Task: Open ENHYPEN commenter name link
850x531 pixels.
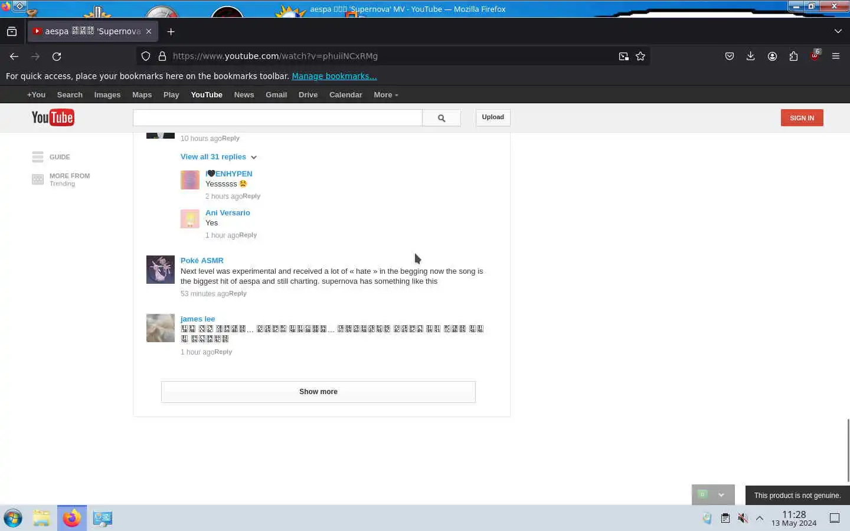Action: pyautogui.click(x=229, y=173)
